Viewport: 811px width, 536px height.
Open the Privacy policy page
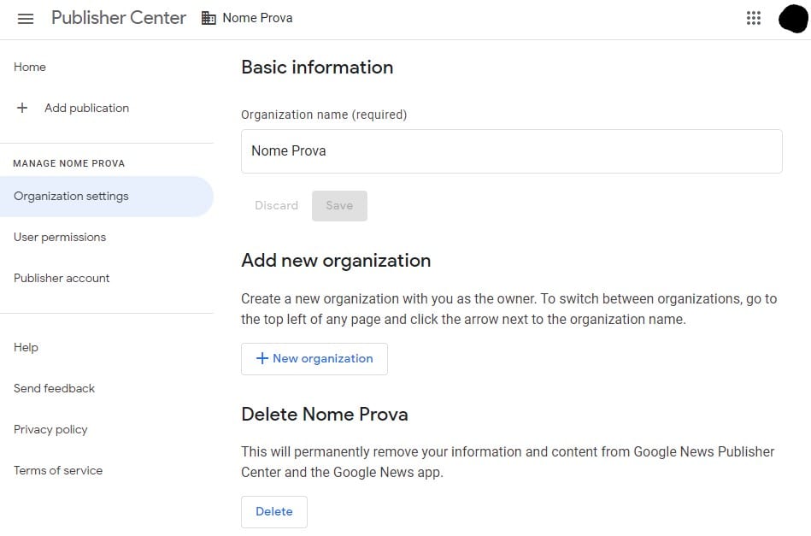tap(50, 429)
